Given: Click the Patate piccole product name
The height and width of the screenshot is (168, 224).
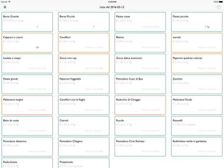Looking at the screenshot, I should (x=181, y=16).
